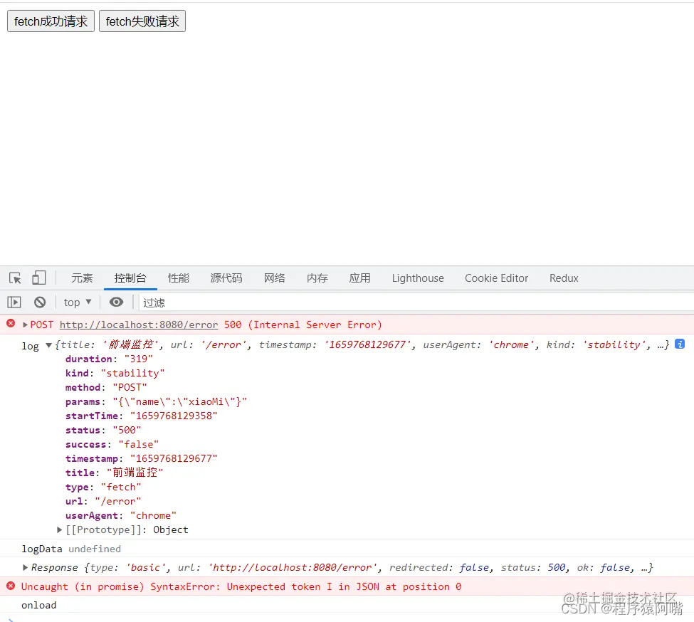Screen dimensions: 694x622
Task: Click the Uncaught SyntaxError message
Action: pos(241,586)
